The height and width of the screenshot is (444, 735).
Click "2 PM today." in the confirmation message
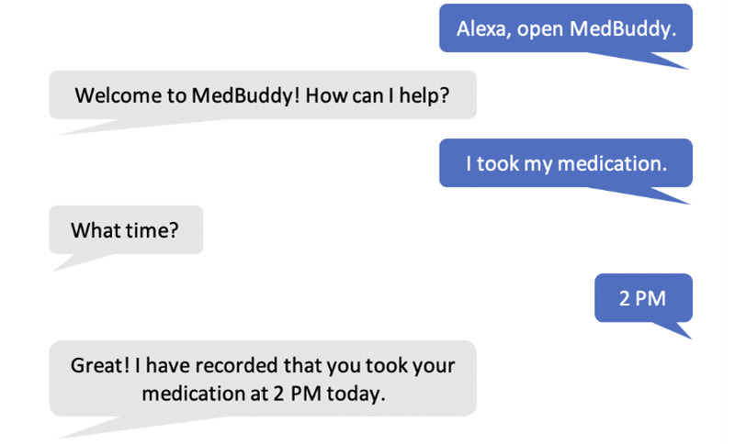pyautogui.click(x=329, y=394)
